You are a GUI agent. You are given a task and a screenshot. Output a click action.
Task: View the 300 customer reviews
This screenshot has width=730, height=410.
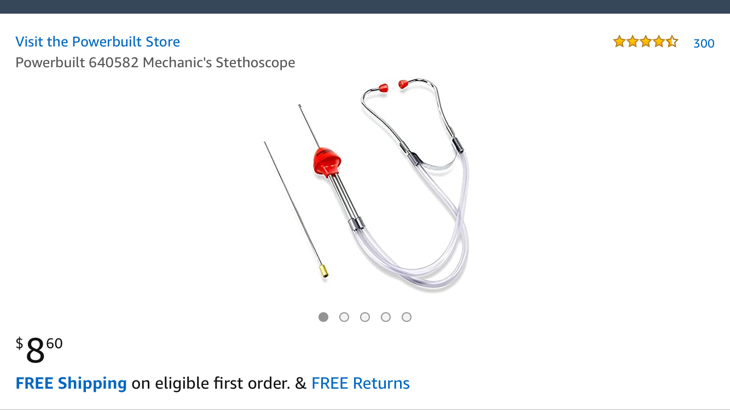click(704, 44)
